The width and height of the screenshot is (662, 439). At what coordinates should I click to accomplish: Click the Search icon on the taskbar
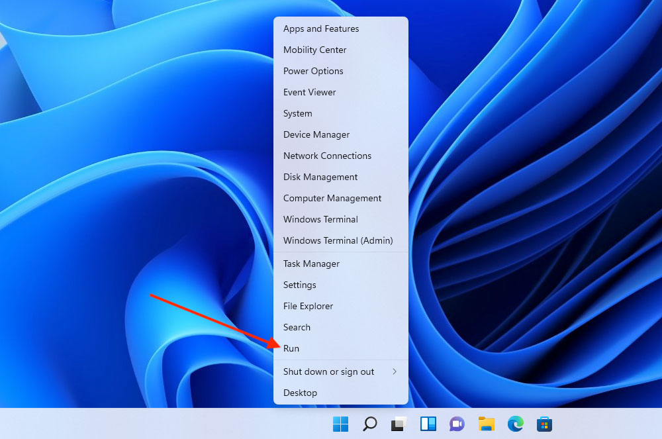[369, 424]
